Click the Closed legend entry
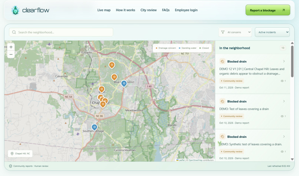 (x=204, y=48)
